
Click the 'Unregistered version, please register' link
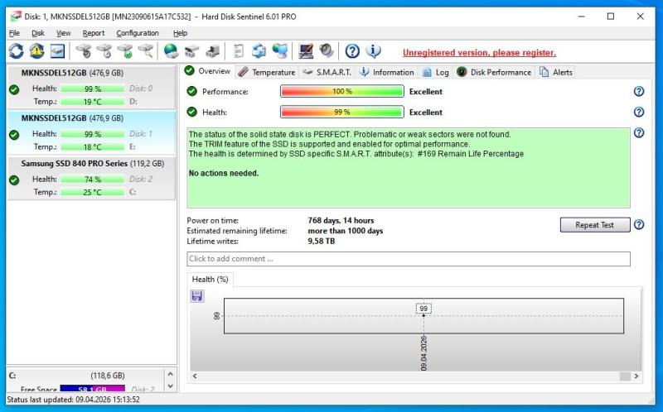pyautogui.click(x=479, y=52)
